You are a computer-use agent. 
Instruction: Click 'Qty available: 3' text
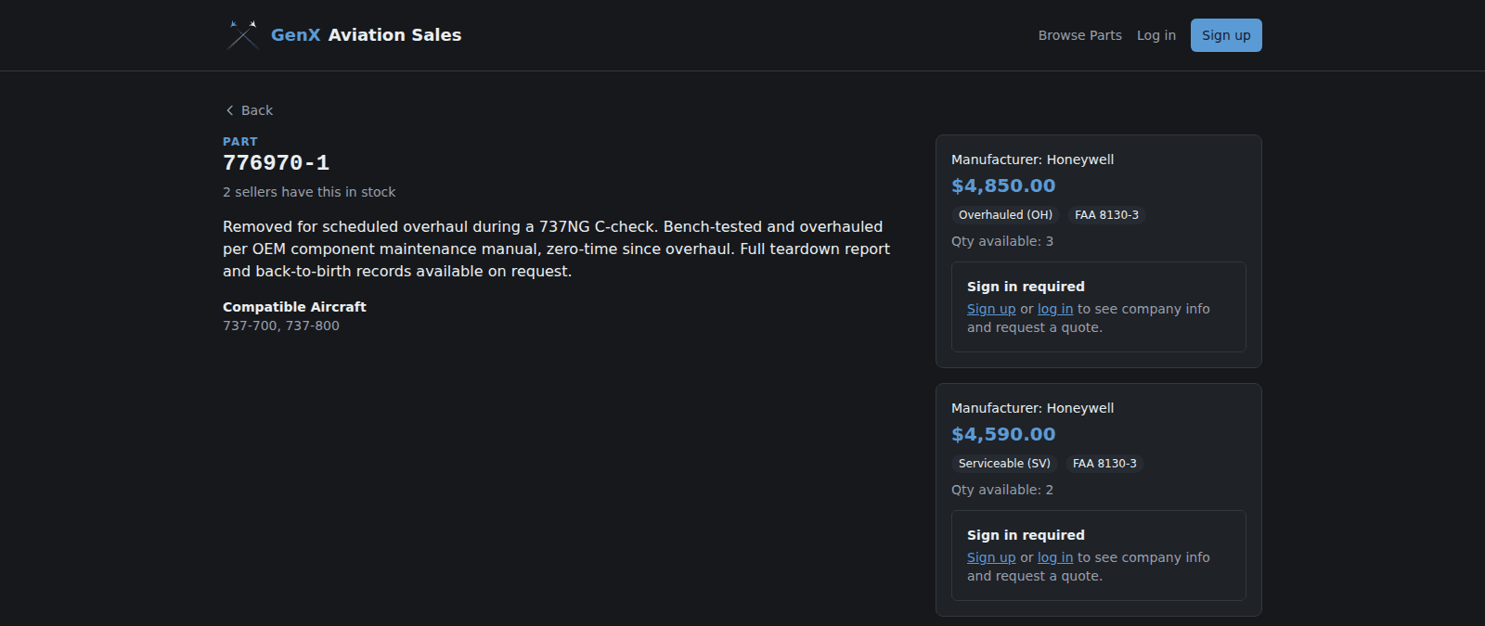(1002, 241)
